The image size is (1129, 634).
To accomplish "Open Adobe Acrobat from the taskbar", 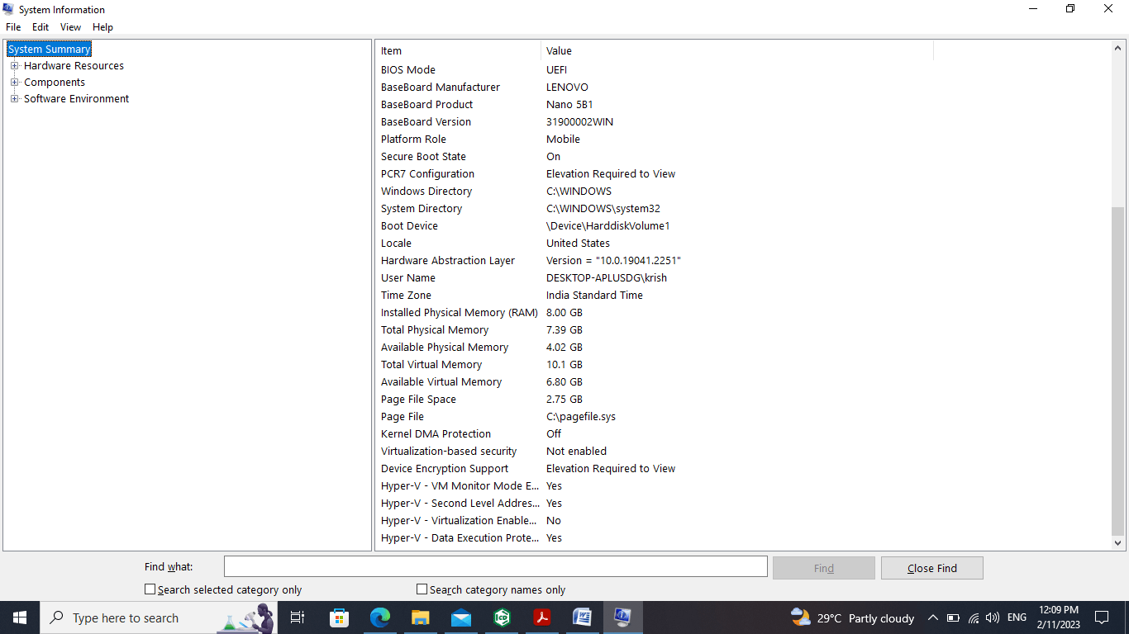I will (542, 617).
